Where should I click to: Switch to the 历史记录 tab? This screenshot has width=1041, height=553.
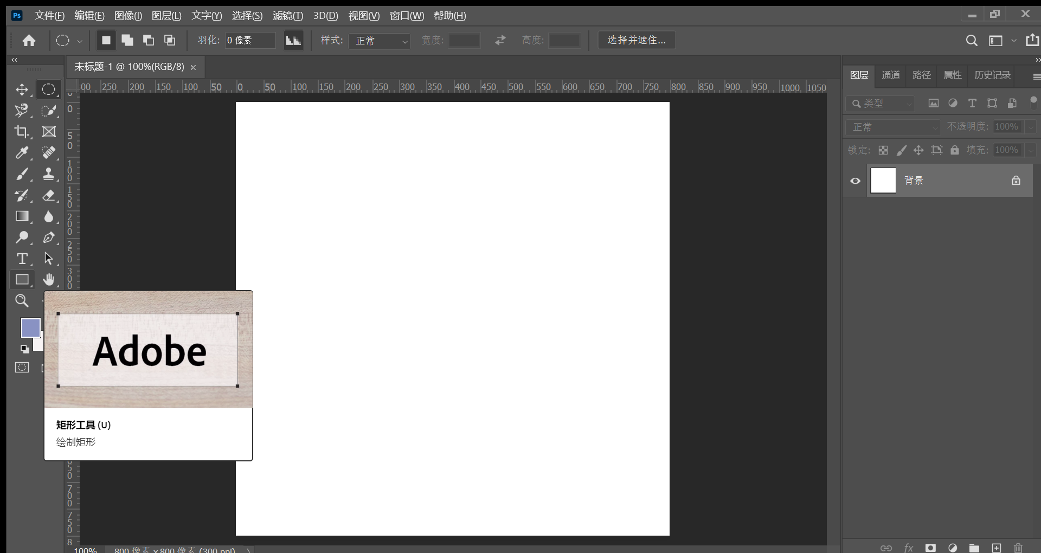coord(992,75)
